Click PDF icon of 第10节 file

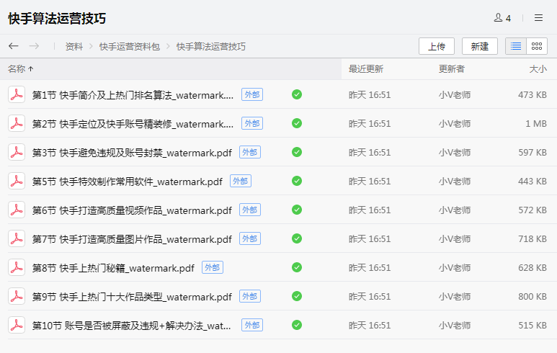[x=17, y=325]
